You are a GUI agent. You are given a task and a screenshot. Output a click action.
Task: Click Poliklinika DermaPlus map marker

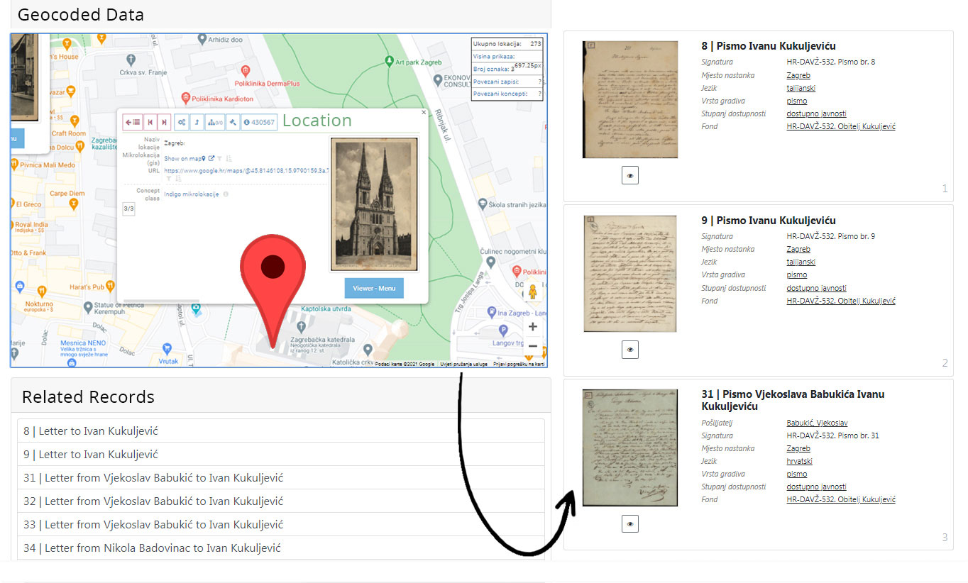[246, 71]
